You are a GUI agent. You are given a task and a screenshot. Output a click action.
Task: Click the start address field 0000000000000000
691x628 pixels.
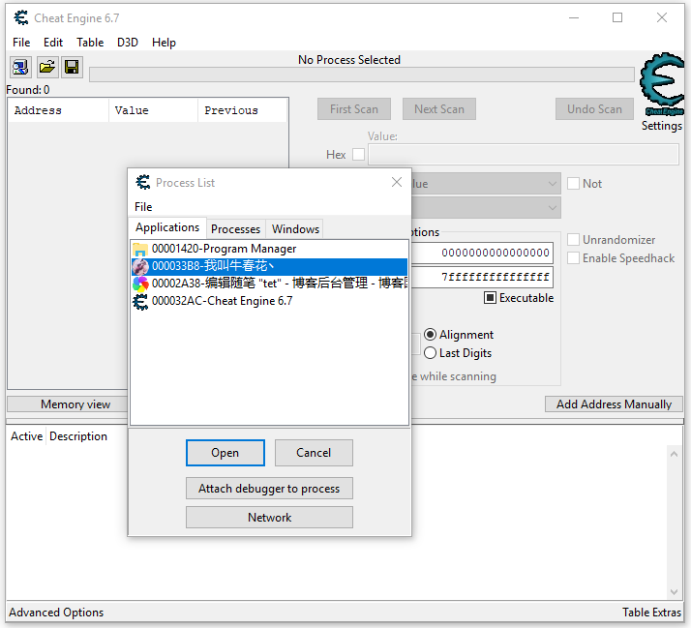point(482,253)
